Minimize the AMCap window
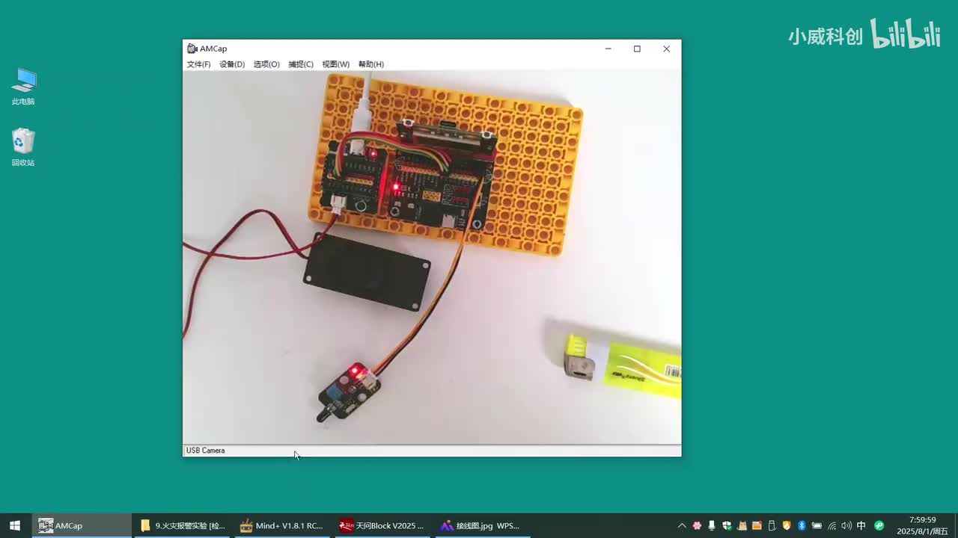Viewport: 958px width, 538px height. tap(608, 49)
